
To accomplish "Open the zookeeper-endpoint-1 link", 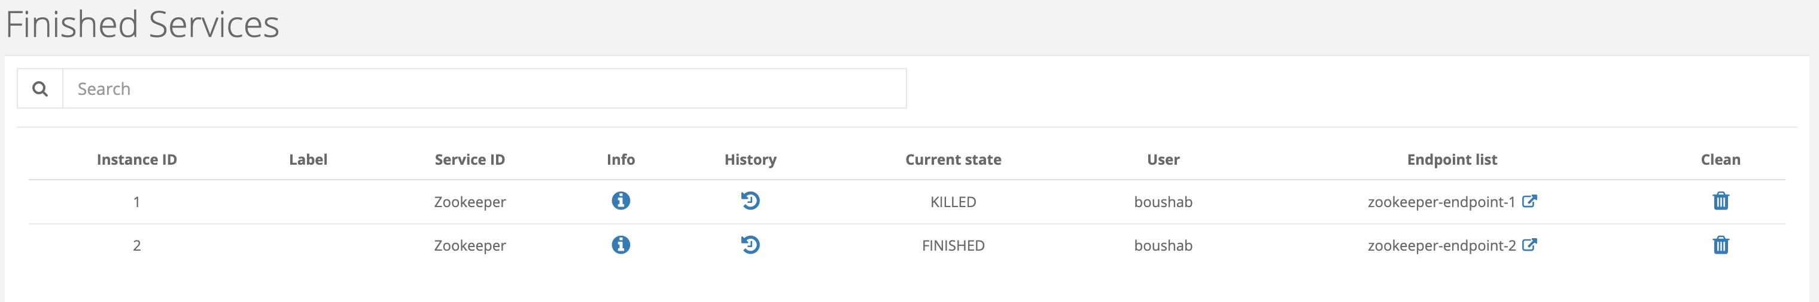I will (x=1441, y=202).
